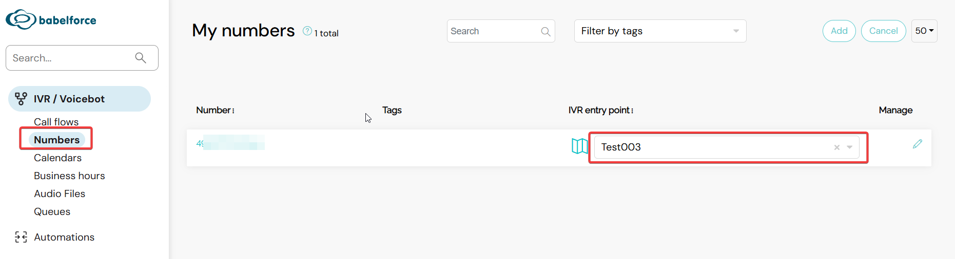Click the sidebar search magnifier icon
Viewport: 955px width, 259px height.
(141, 58)
